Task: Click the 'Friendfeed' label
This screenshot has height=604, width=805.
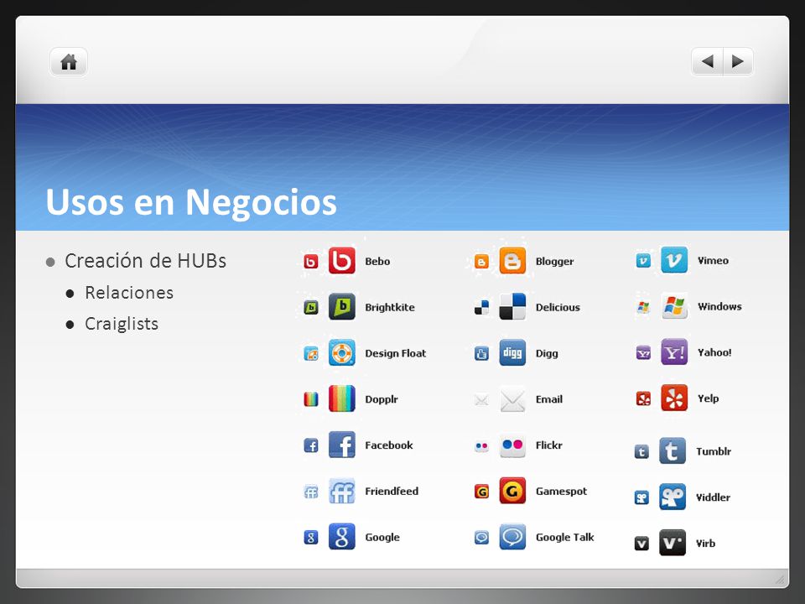Action: click(392, 491)
